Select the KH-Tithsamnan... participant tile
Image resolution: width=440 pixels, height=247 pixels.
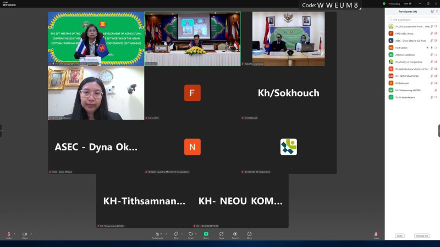click(x=144, y=201)
